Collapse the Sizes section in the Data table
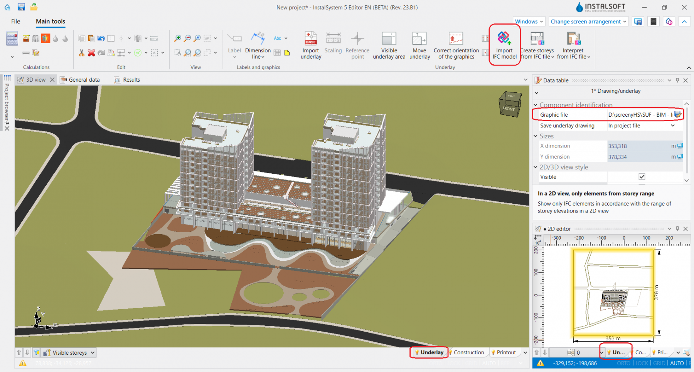 pyautogui.click(x=536, y=136)
